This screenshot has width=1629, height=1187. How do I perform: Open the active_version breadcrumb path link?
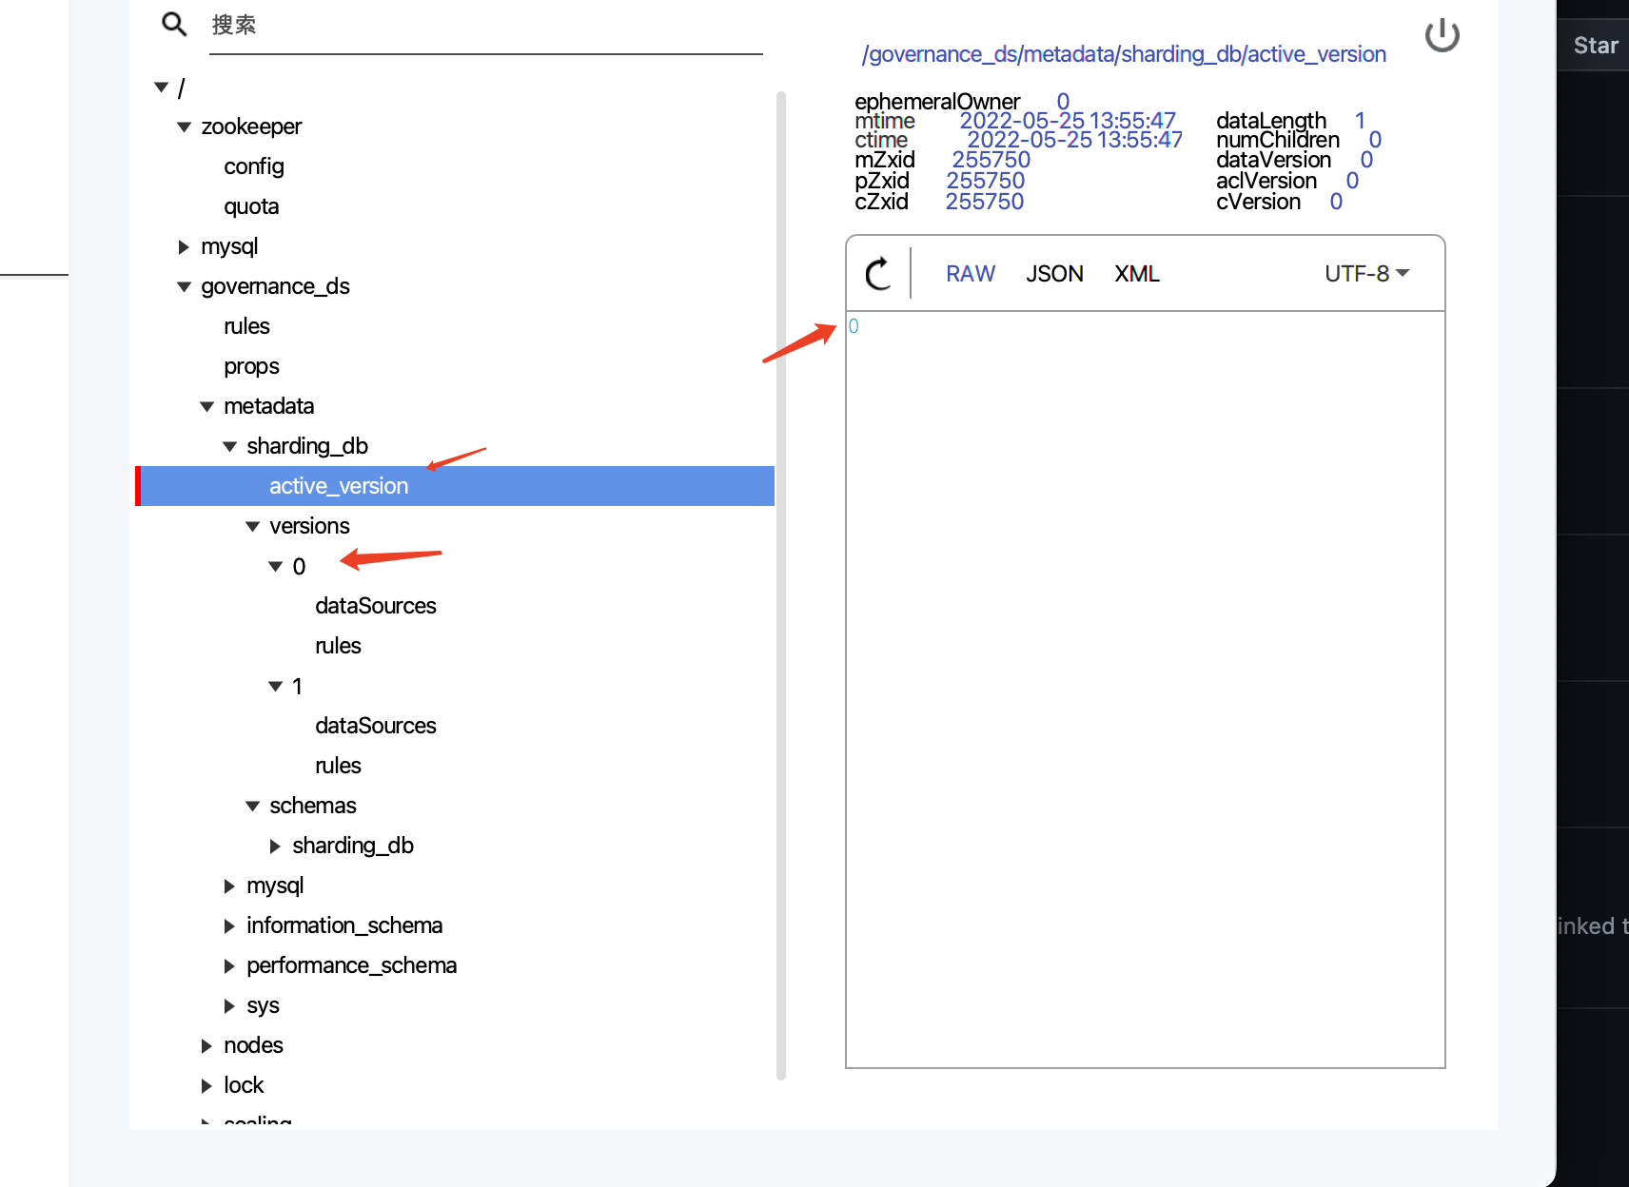click(1124, 54)
